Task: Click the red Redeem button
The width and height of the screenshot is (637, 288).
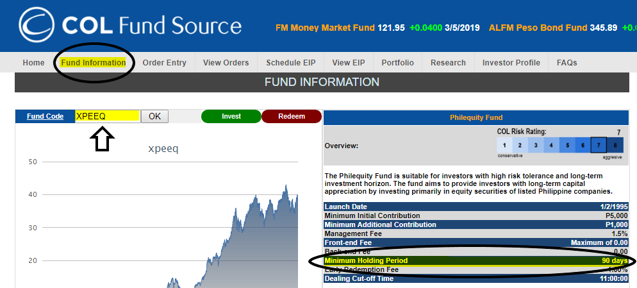Action: click(x=292, y=116)
